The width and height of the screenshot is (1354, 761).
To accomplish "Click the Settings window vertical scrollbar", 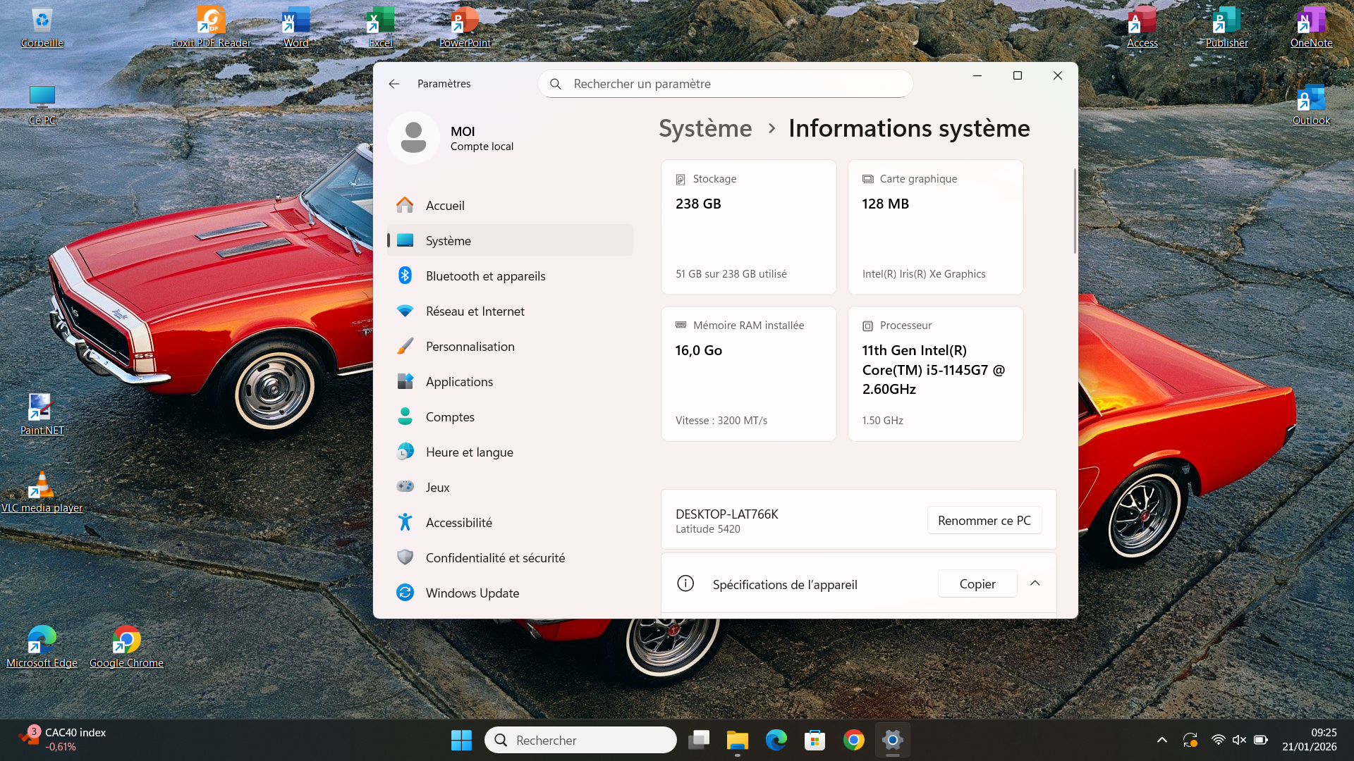I will coord(1075,211).
